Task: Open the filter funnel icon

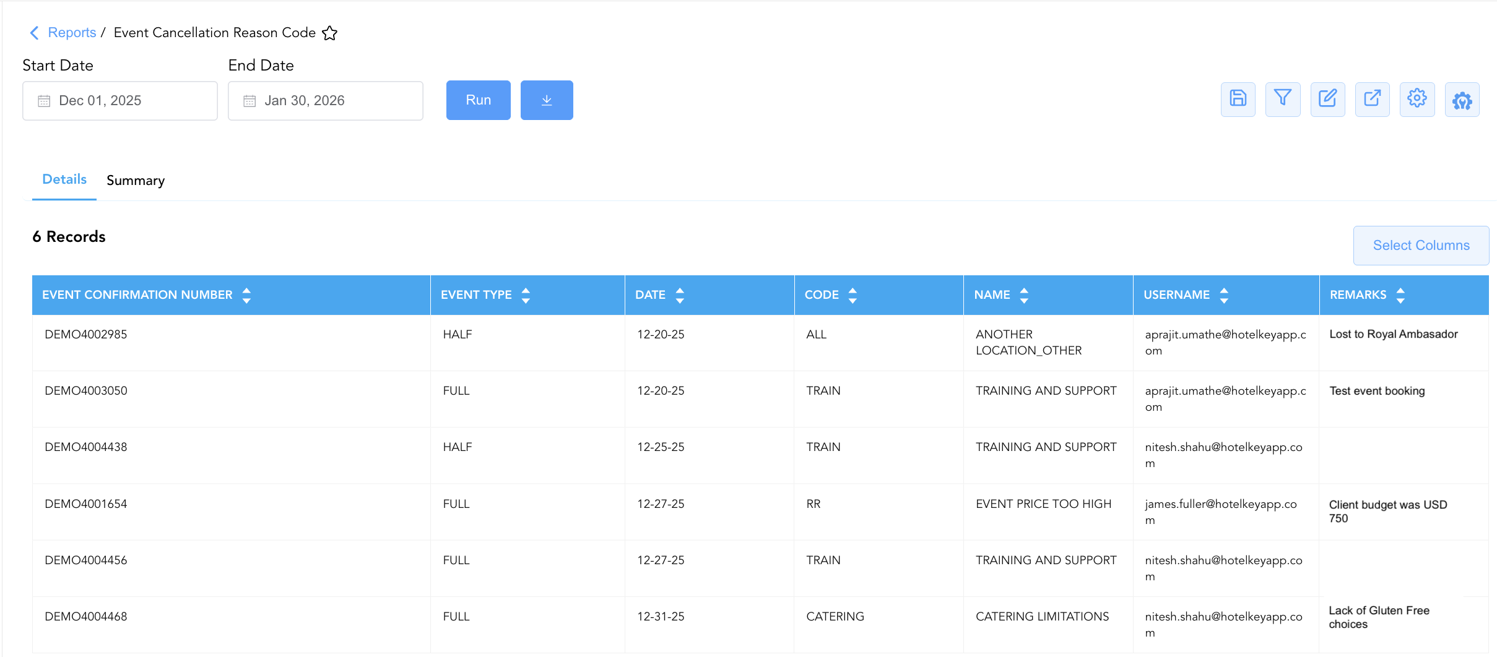Action: pyautogui.click(x=1283, y=99)
